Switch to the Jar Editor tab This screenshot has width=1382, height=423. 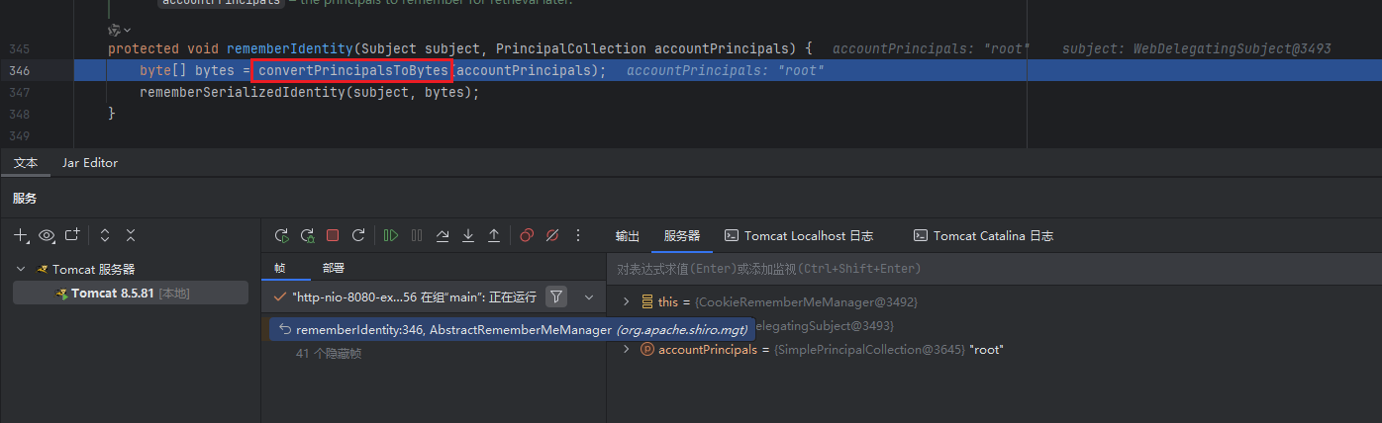tap(89, 163)
